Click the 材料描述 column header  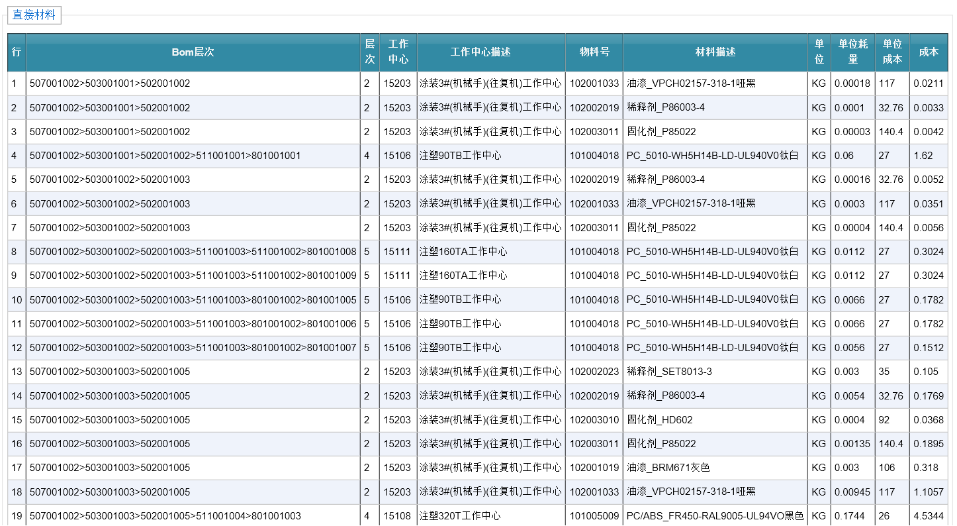[x=715, y=52]
